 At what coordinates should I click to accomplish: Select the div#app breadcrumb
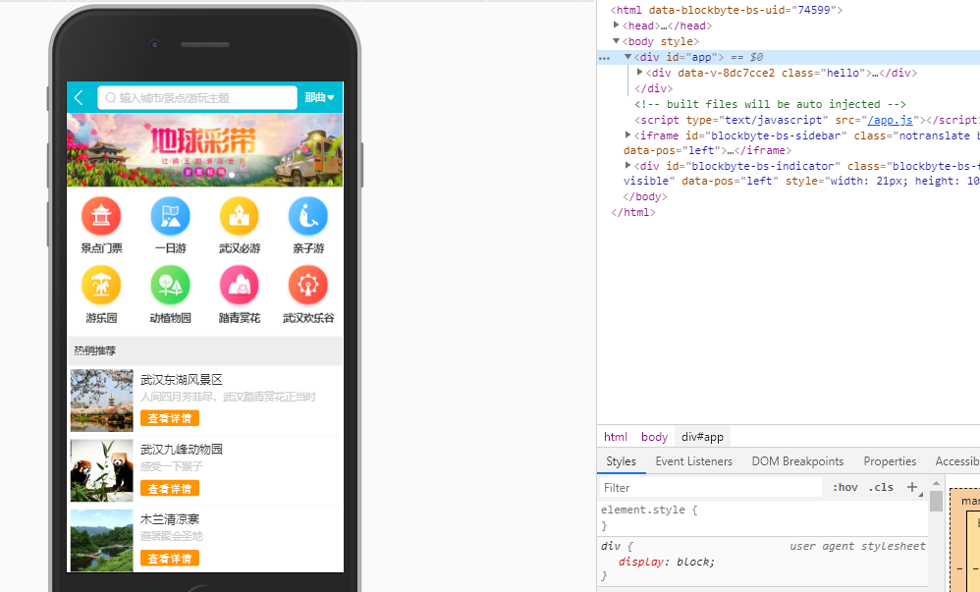pyautogui.click(x=702, y=437)
